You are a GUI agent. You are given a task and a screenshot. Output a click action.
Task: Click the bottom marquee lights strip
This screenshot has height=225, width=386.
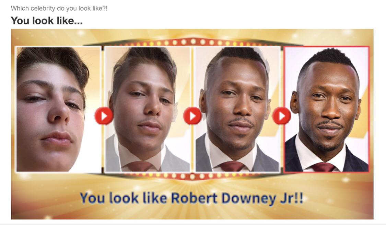pos(193,176)
